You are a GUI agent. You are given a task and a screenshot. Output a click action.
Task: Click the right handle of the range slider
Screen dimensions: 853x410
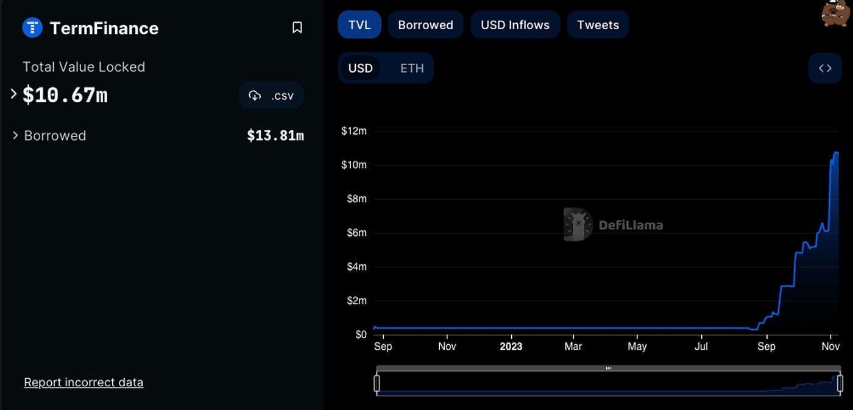840,383
